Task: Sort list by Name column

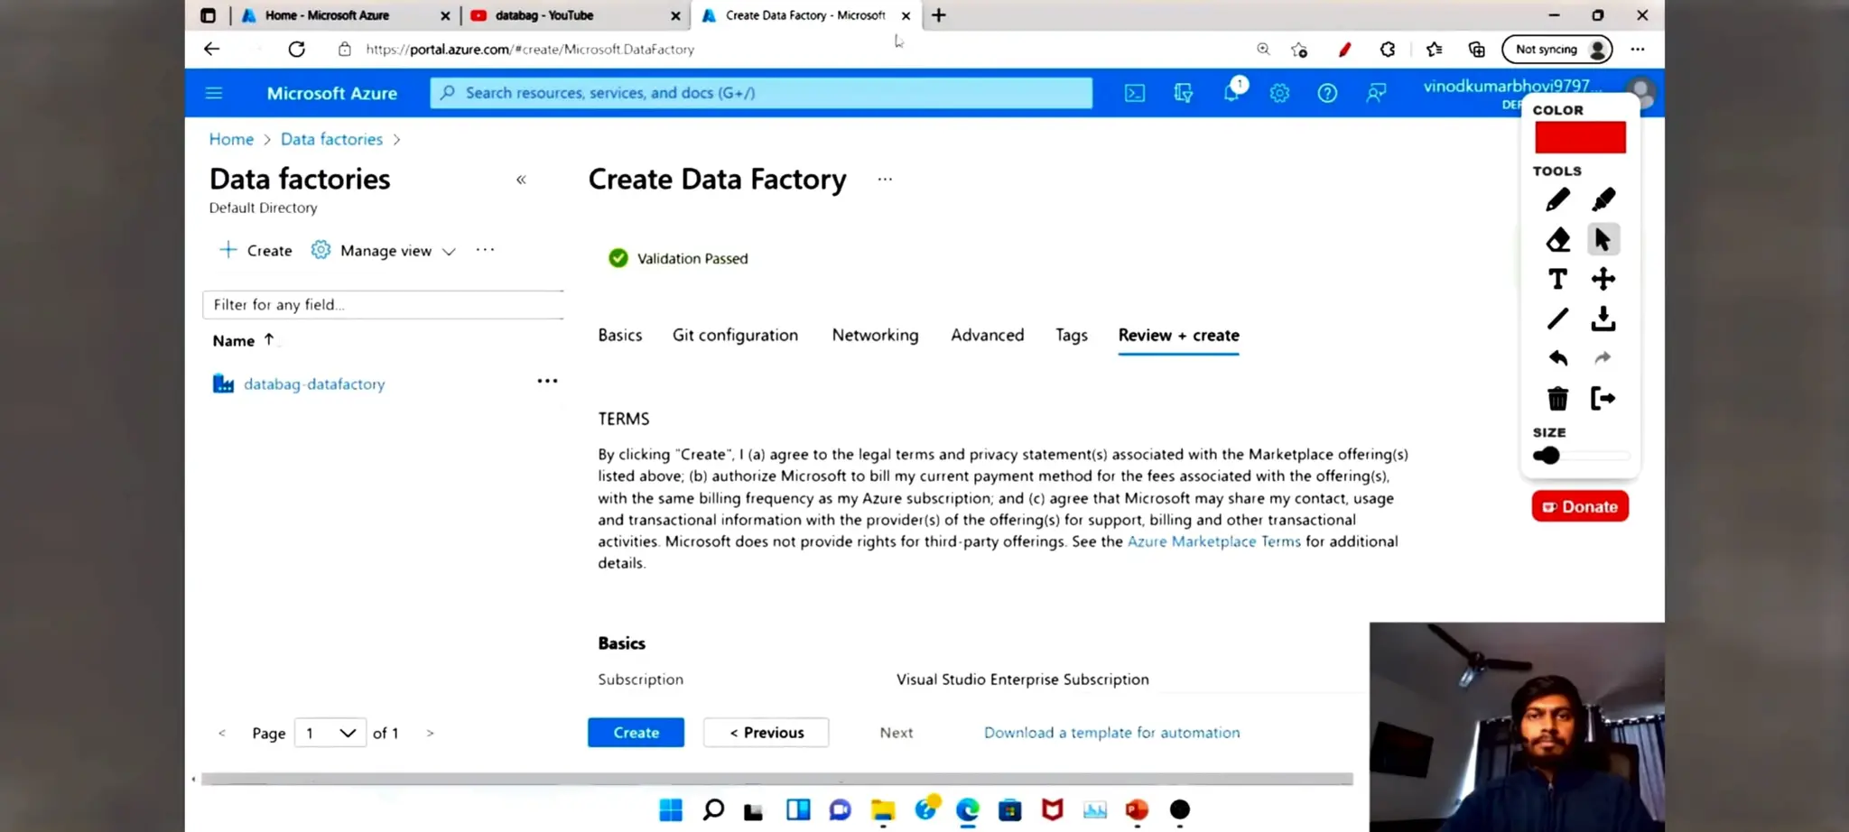Action: pos(243,340)
